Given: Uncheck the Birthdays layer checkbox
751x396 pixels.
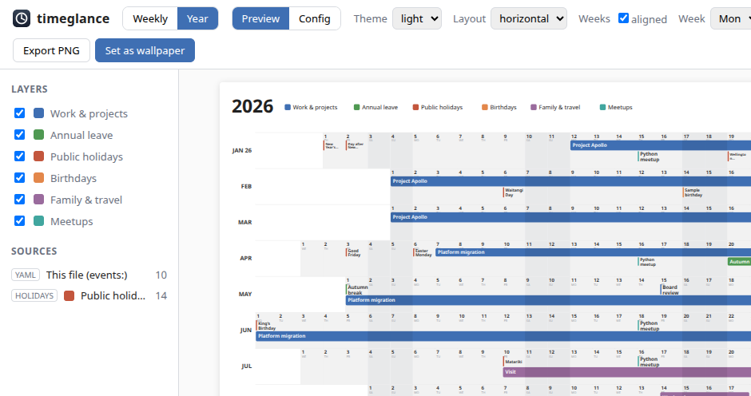Looking at the screenshot, I should (20, 178).
